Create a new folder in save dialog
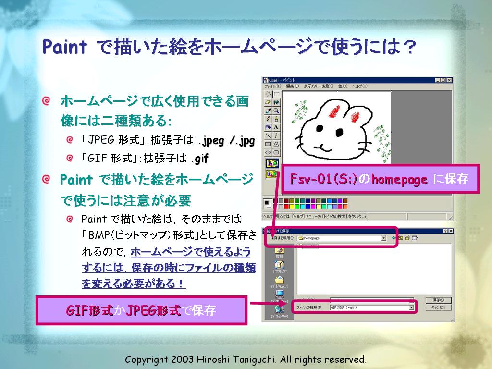492x369 pixels. [407, 238]
